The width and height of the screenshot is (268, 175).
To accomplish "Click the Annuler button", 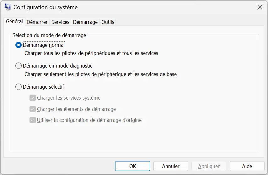I will [x=171, y=166].
